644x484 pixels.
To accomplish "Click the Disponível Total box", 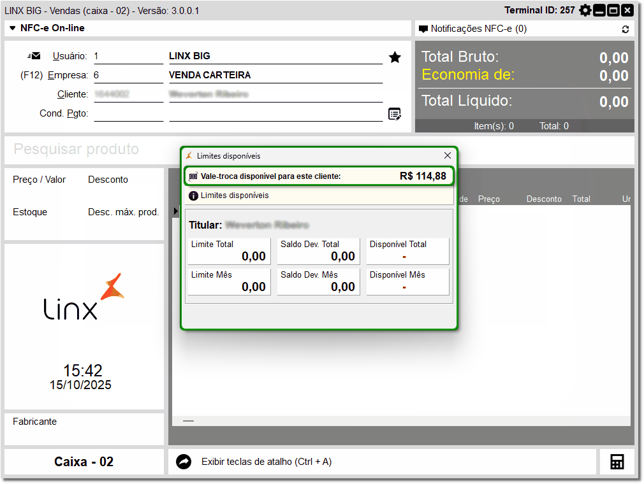I will pos(407,251).
